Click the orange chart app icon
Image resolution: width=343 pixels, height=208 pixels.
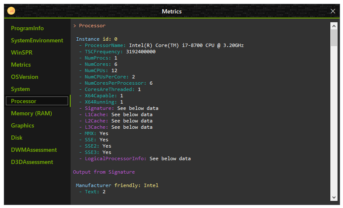pyautogui.click(x=11, y=10)
